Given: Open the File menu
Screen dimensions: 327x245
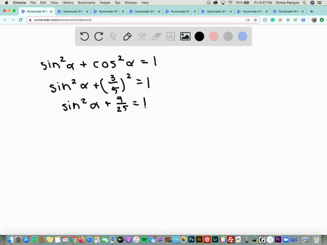Looking at the screenshot, I should click(x=33, y=3).
